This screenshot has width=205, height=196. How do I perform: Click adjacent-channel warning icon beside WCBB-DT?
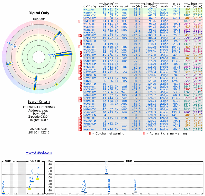click(80, 47)
